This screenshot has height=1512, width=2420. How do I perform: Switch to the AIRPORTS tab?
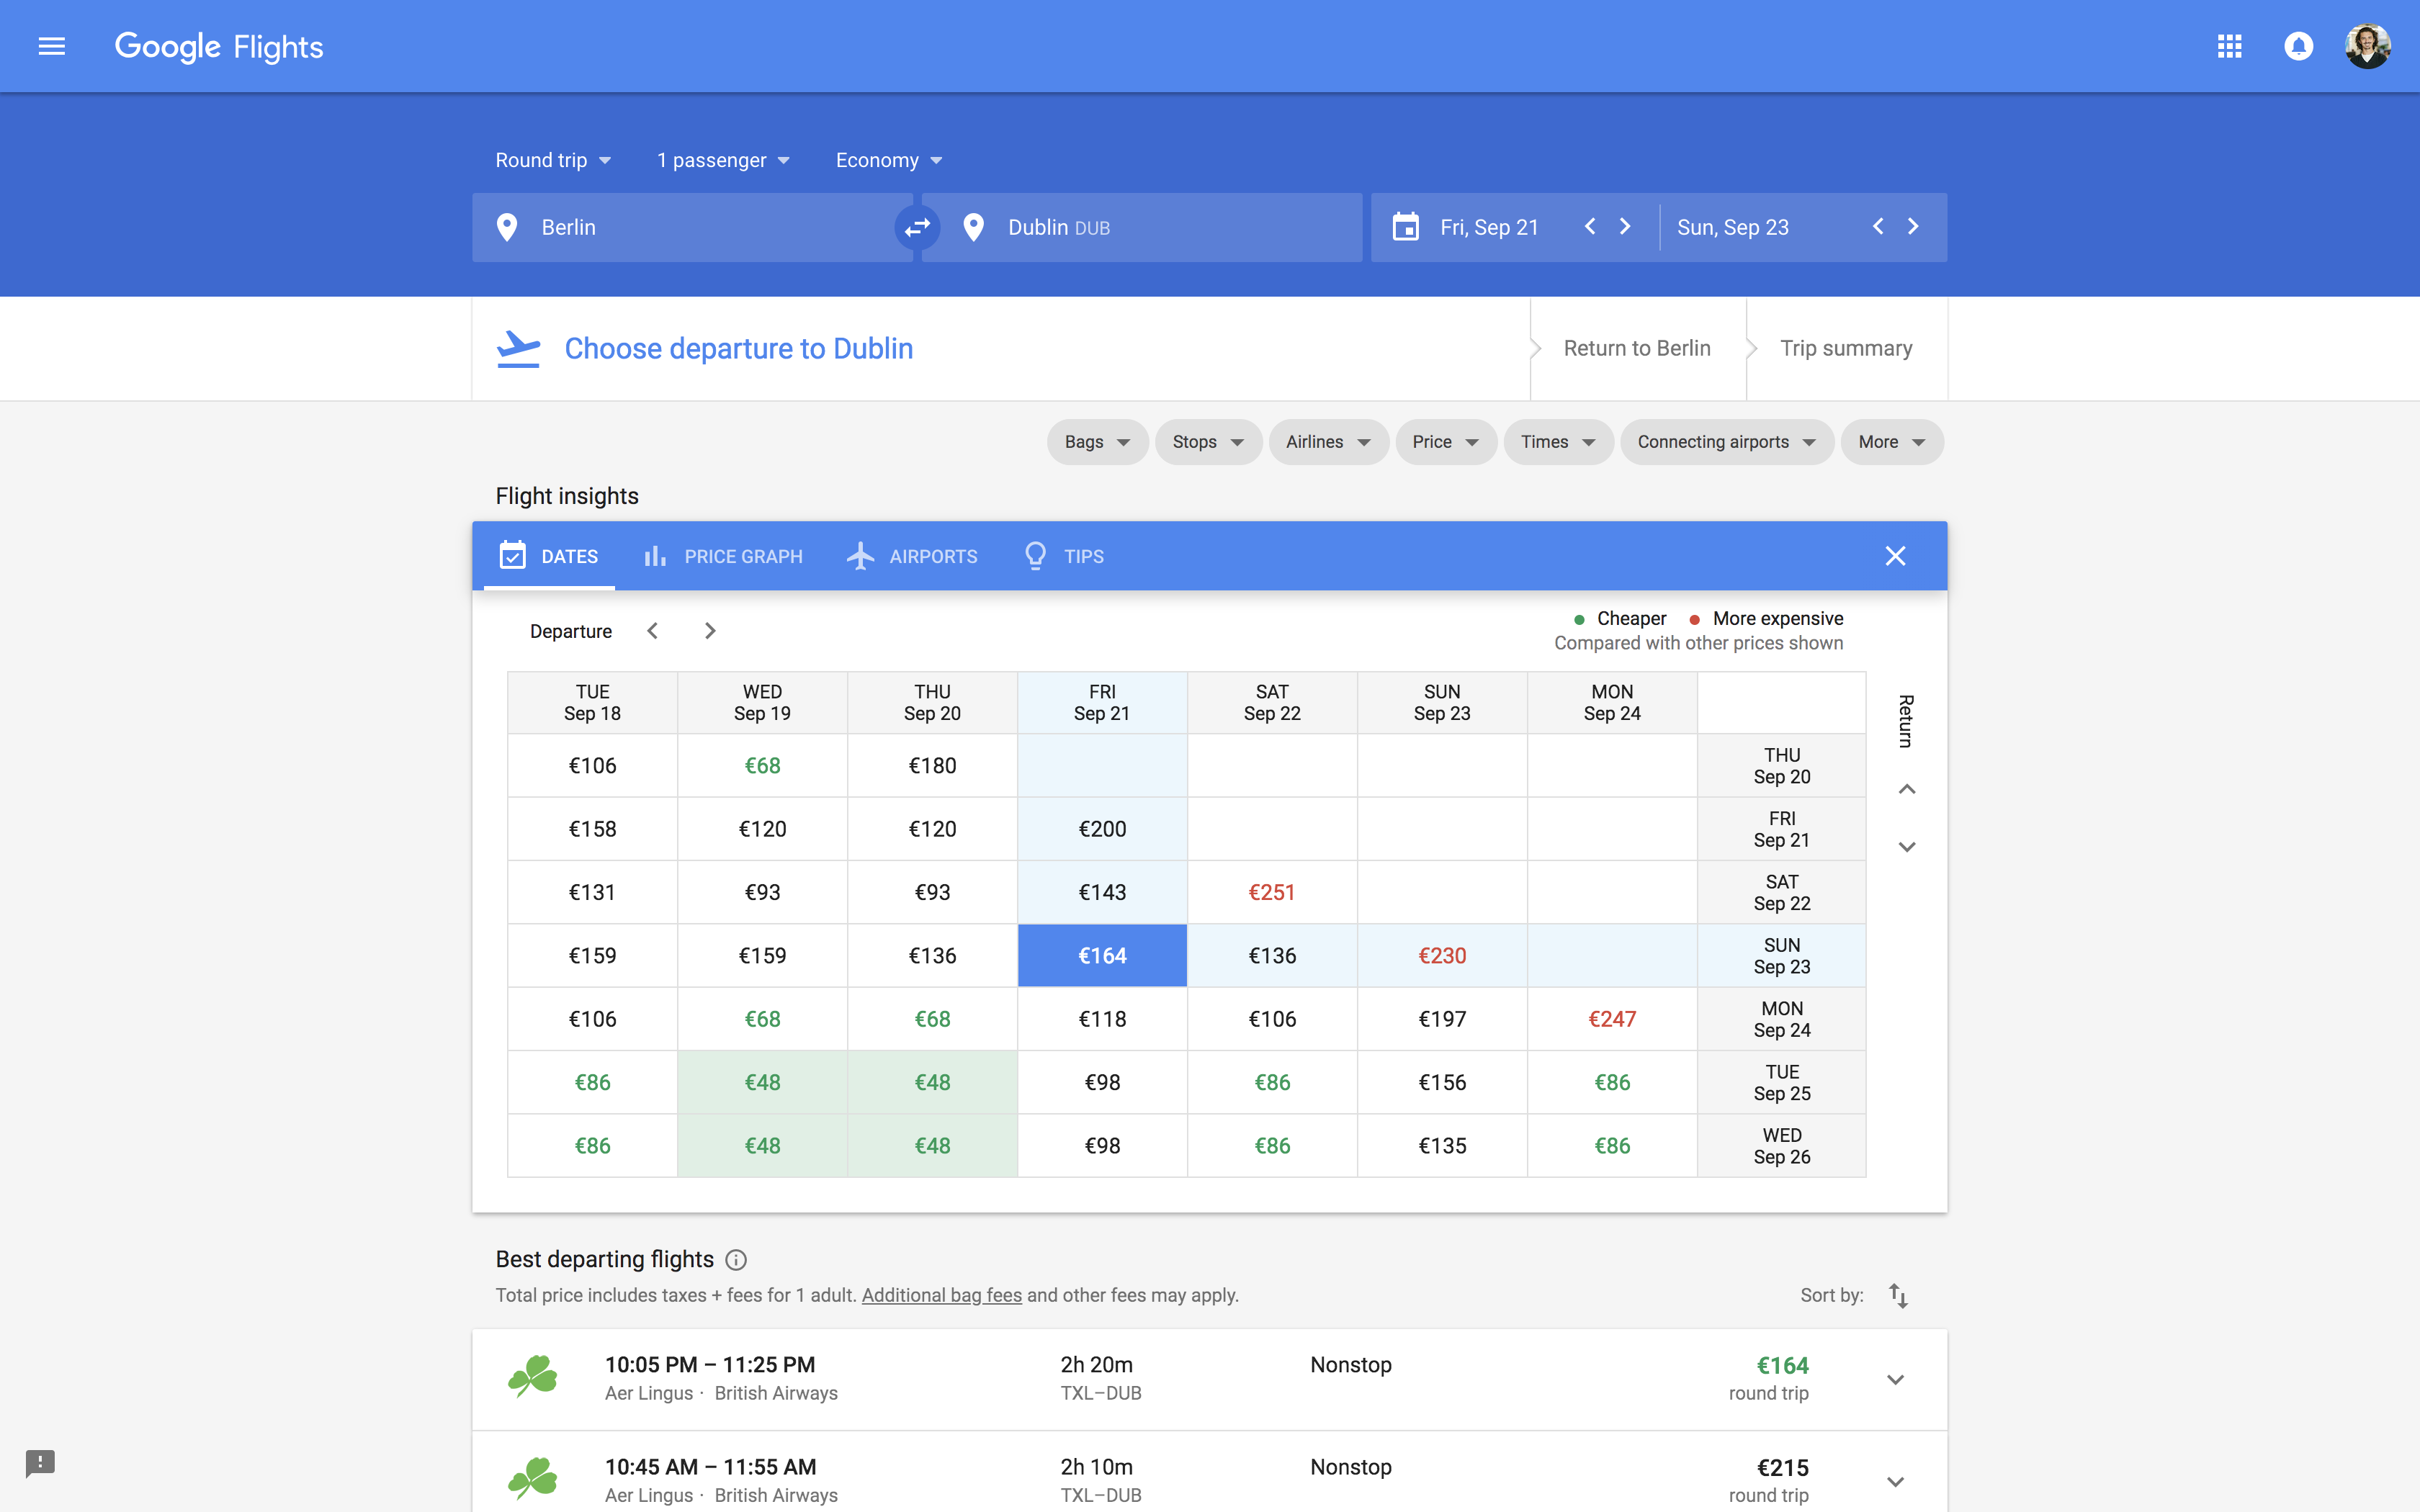tap(912, 556)
